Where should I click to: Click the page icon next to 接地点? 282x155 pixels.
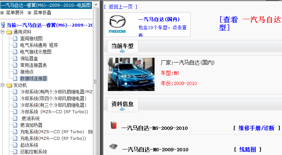(15, 72)
